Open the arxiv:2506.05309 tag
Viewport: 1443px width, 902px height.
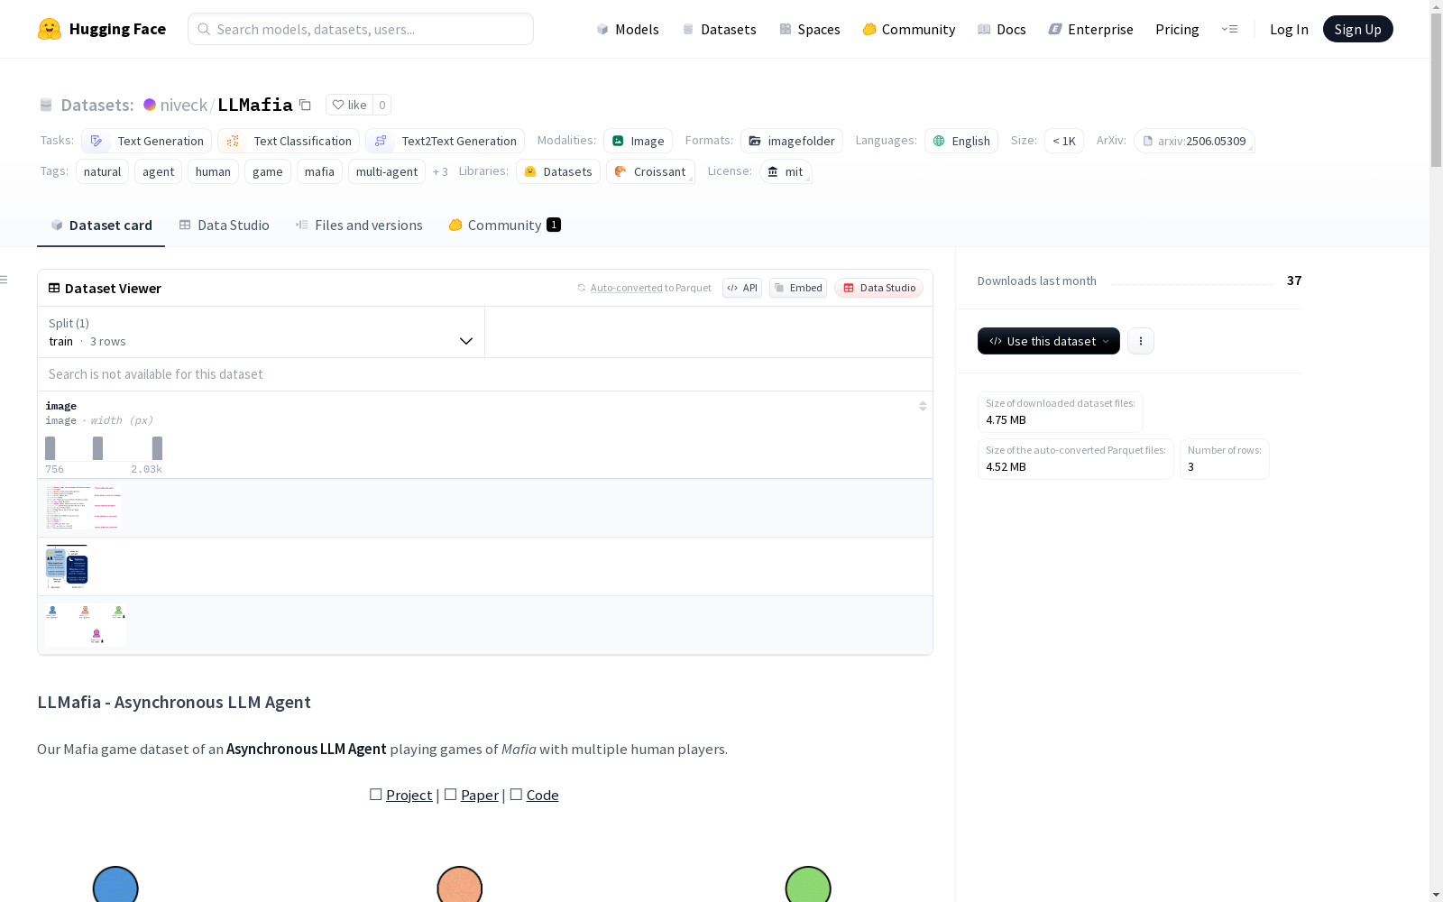(x=1194, y=141)
